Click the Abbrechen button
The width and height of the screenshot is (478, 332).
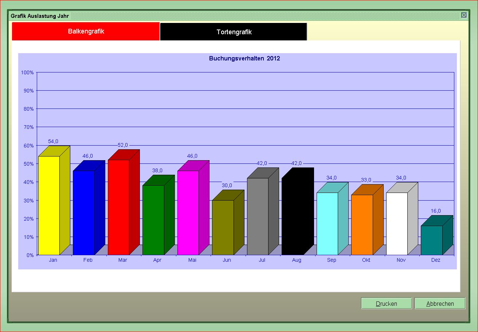click(440, 303)
